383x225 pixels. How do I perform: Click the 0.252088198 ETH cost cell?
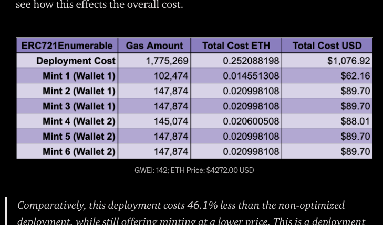click(x=251, y=61)
